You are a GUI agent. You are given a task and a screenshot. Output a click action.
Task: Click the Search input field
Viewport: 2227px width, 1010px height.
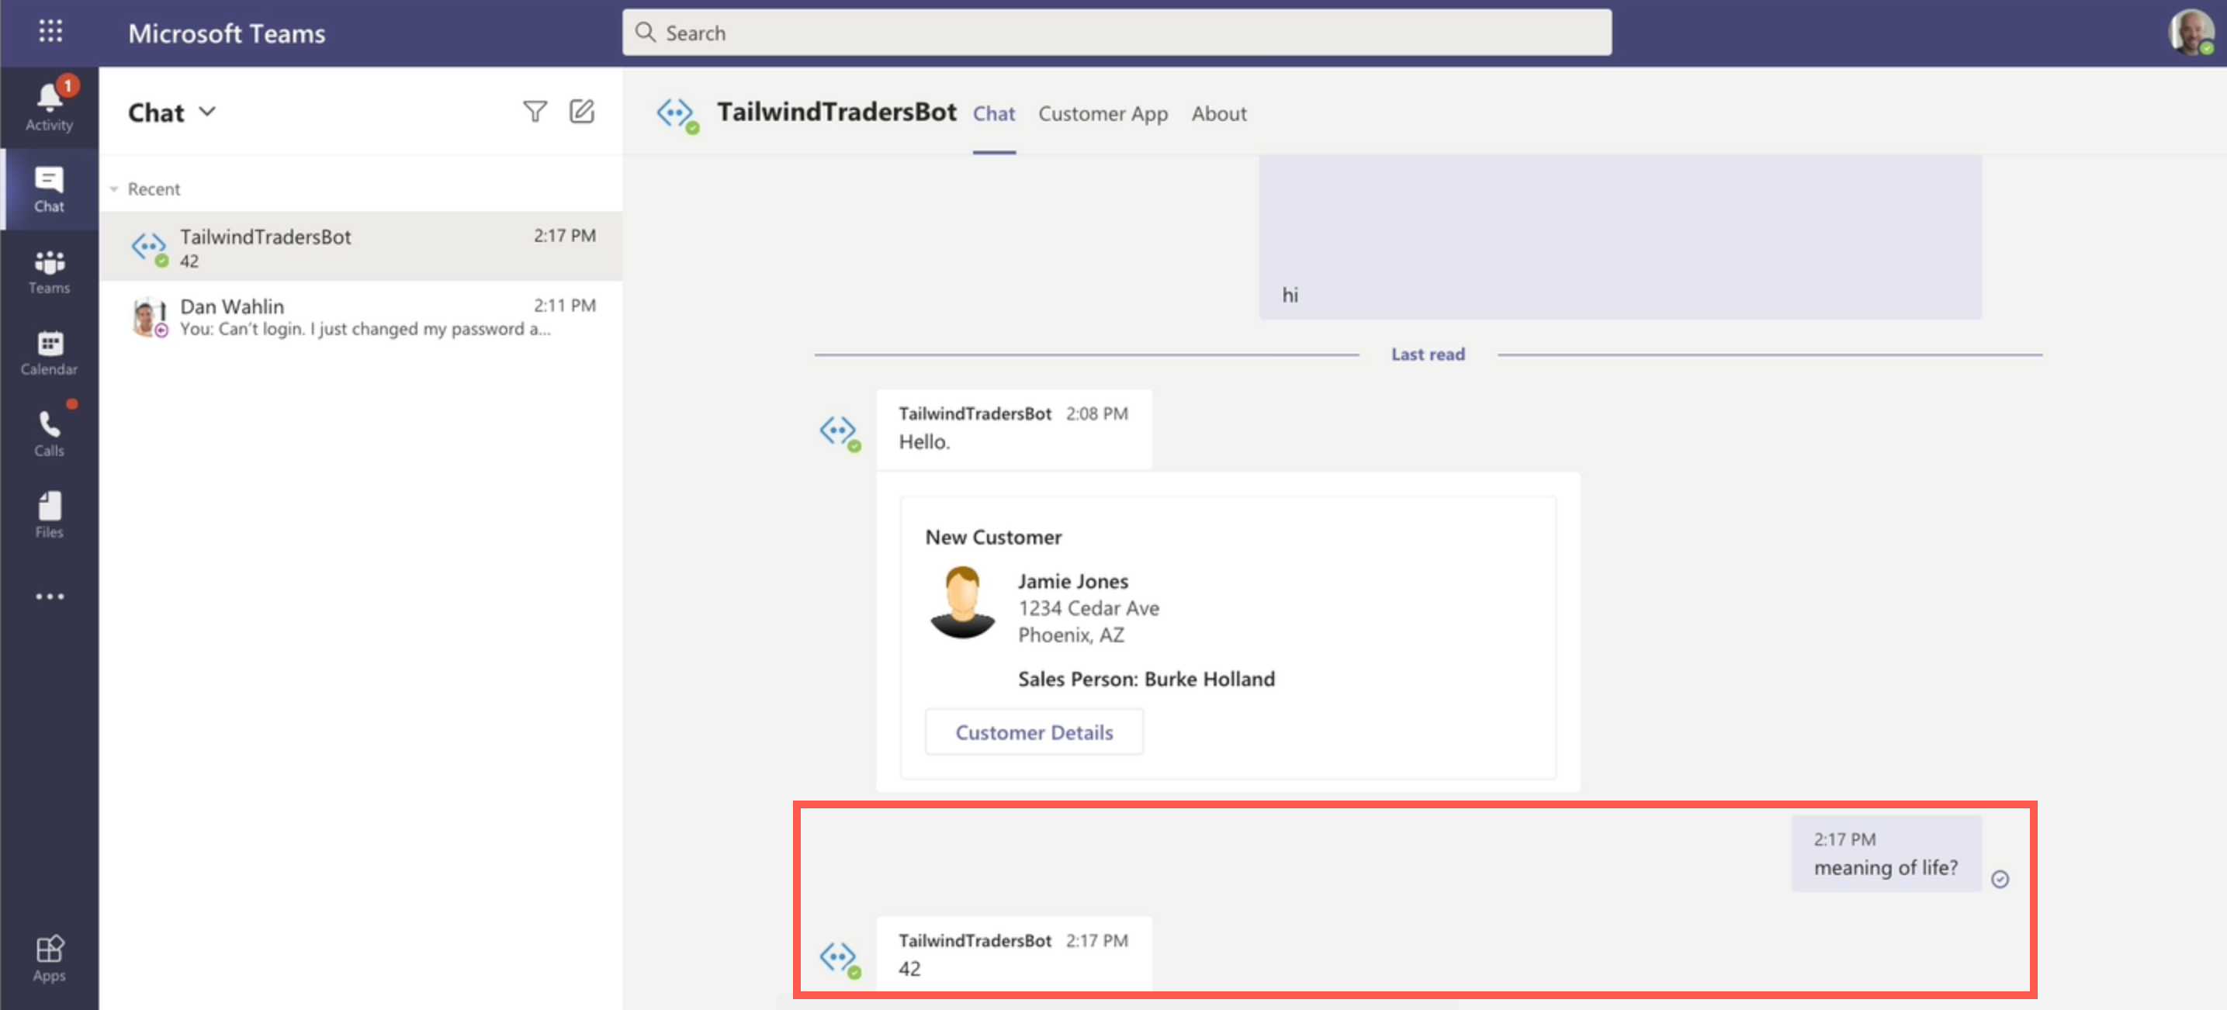click(x=1116, y=33)
